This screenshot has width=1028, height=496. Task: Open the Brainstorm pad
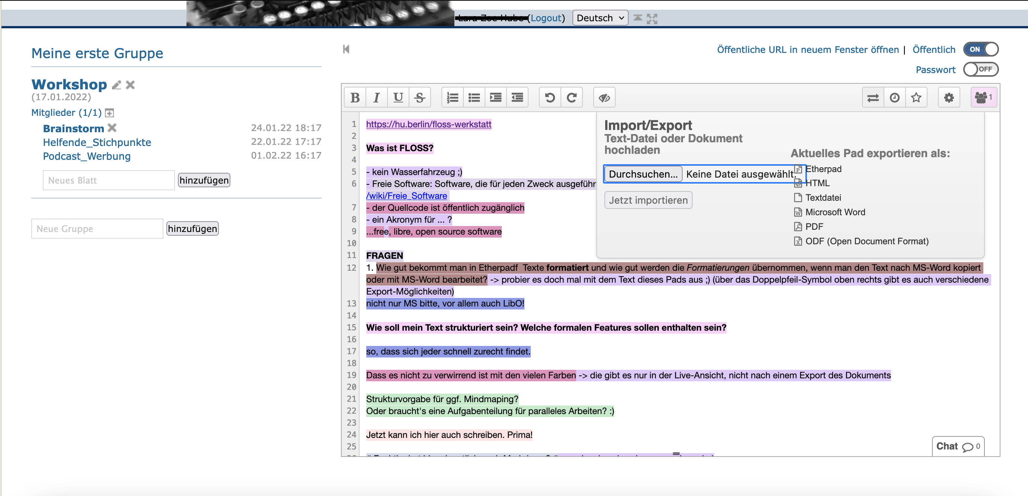(73, 128)
